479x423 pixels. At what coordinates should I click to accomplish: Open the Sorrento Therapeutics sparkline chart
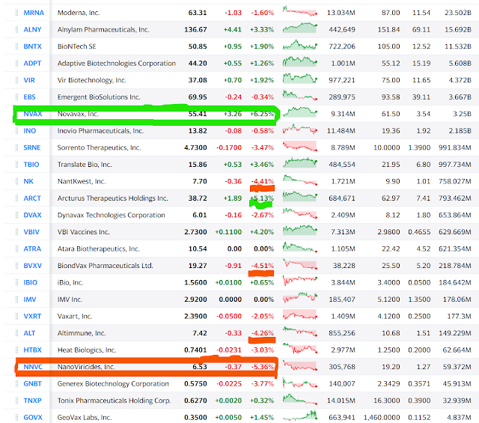point(300,146)
